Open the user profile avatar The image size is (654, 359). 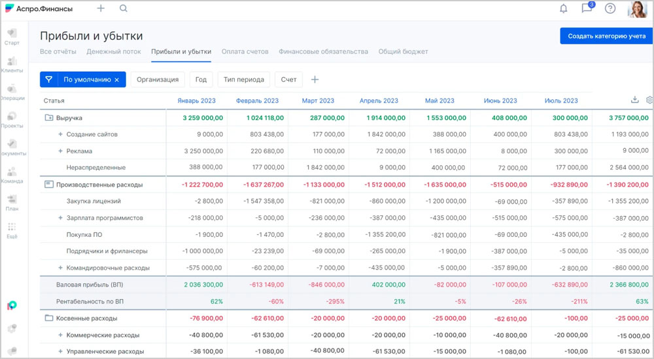click(636, 9)
